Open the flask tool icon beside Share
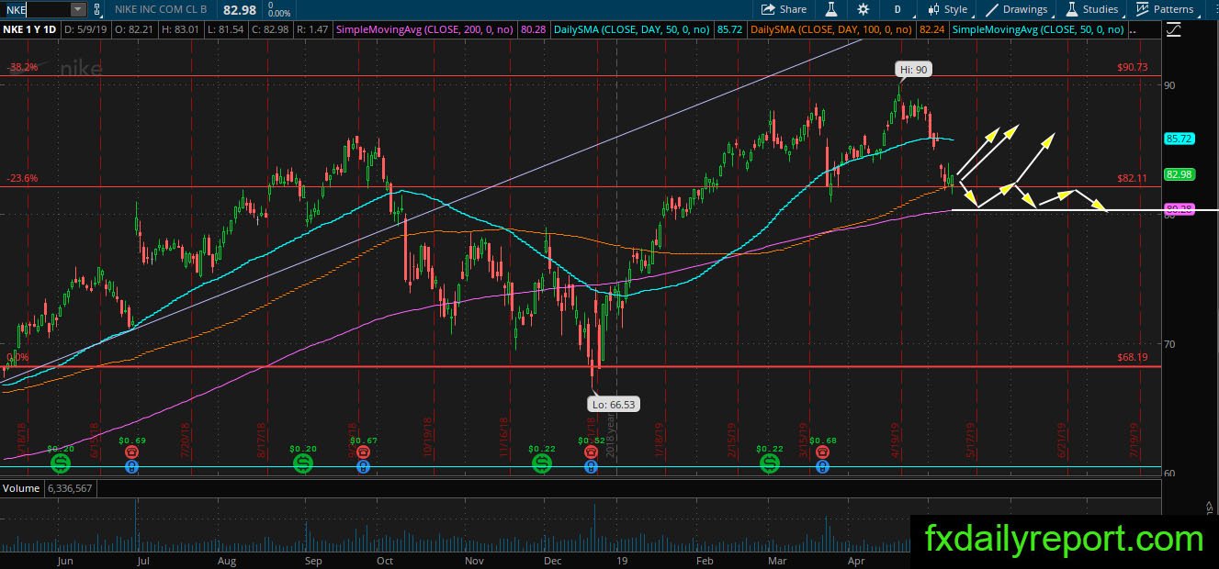The image size is (1219, 569). click(830, 9)
